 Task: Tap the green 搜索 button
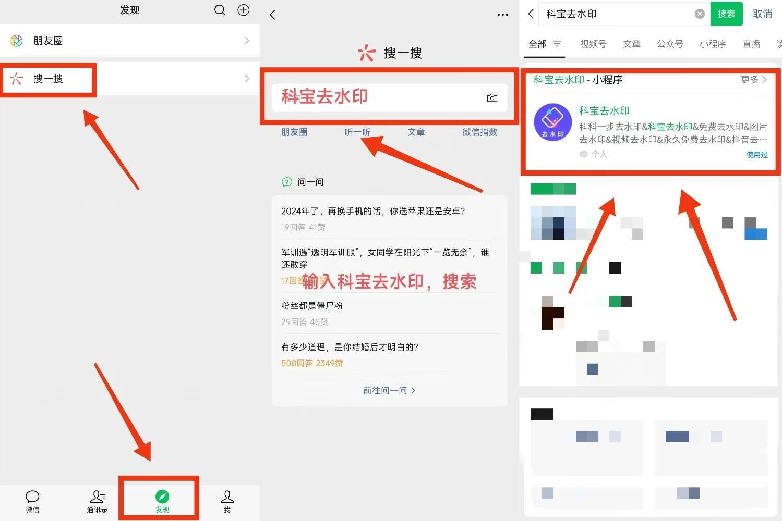point(726,14)
